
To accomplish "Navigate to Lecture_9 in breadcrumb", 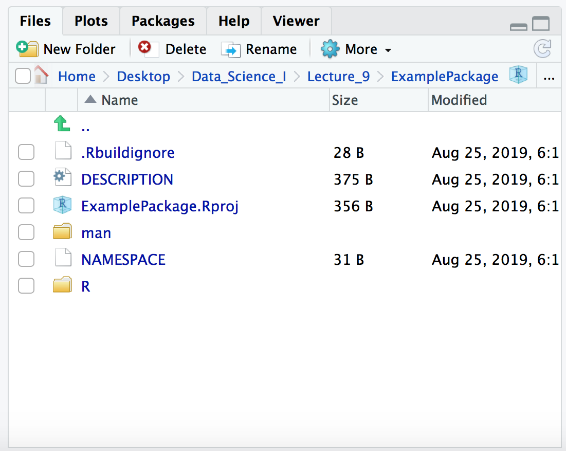I will point(338,77).
